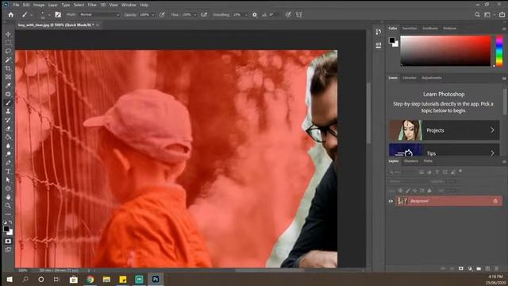Select the Crop tool
508x286 pixels.
(x=9, y=68)
